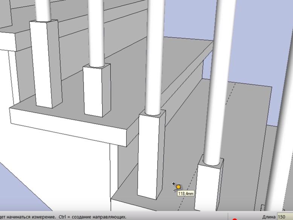Select the second square baluster base from left
This screenshot has height=220, width=293.
click(97, 90)
